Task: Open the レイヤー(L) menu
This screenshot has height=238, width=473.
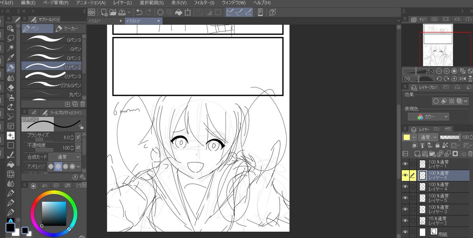Action: 122,3
